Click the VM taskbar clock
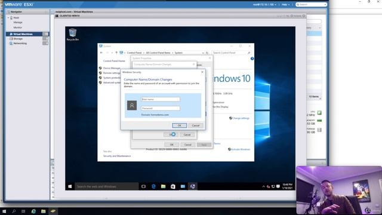The height and width of the screenshot is (215, 382). click(x=287, y=186)
